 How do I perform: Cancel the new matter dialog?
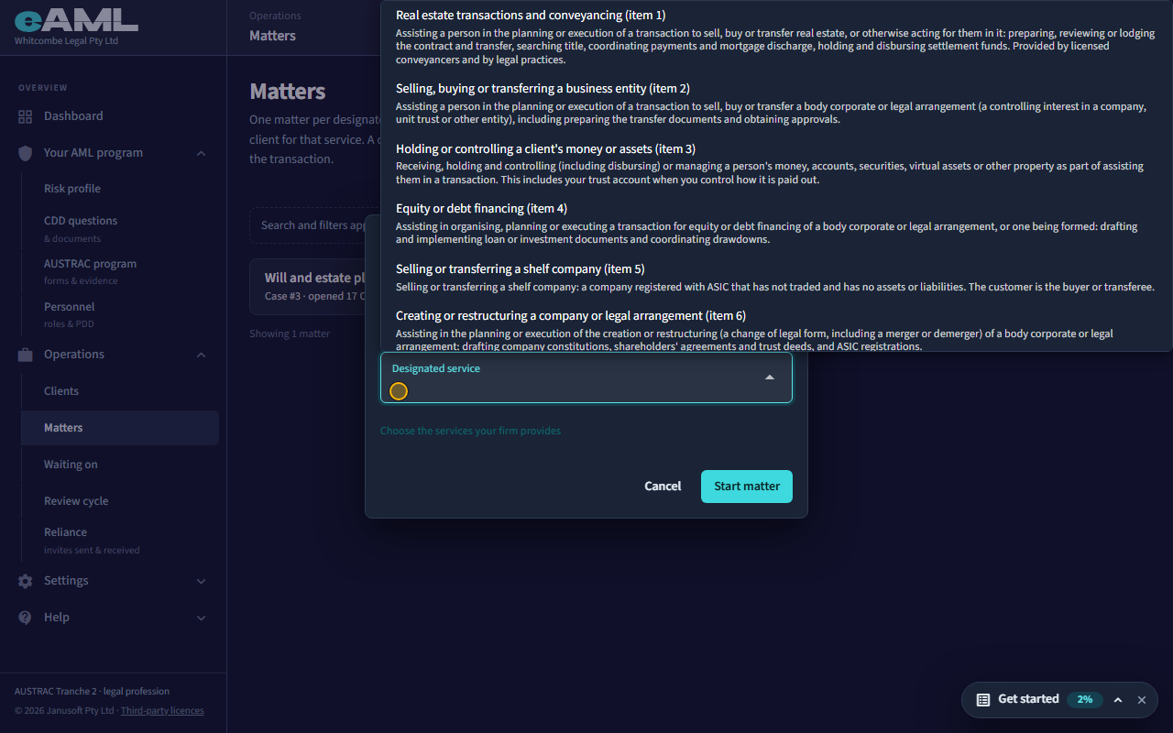click(663, 487)
